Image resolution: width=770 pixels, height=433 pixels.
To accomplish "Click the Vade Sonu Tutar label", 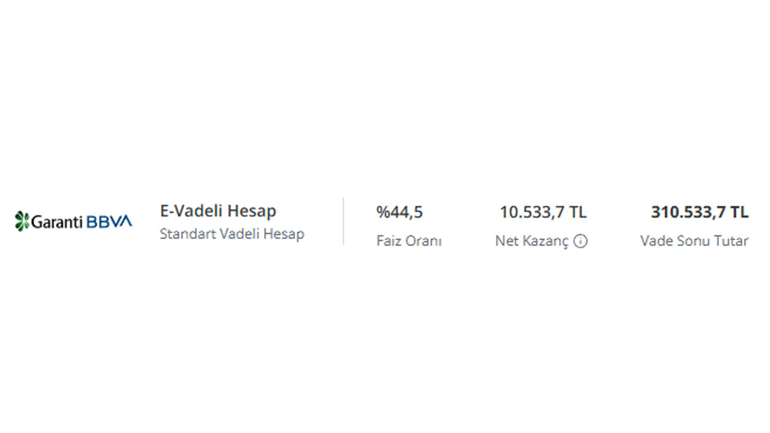I will click(x=694, y=241).
